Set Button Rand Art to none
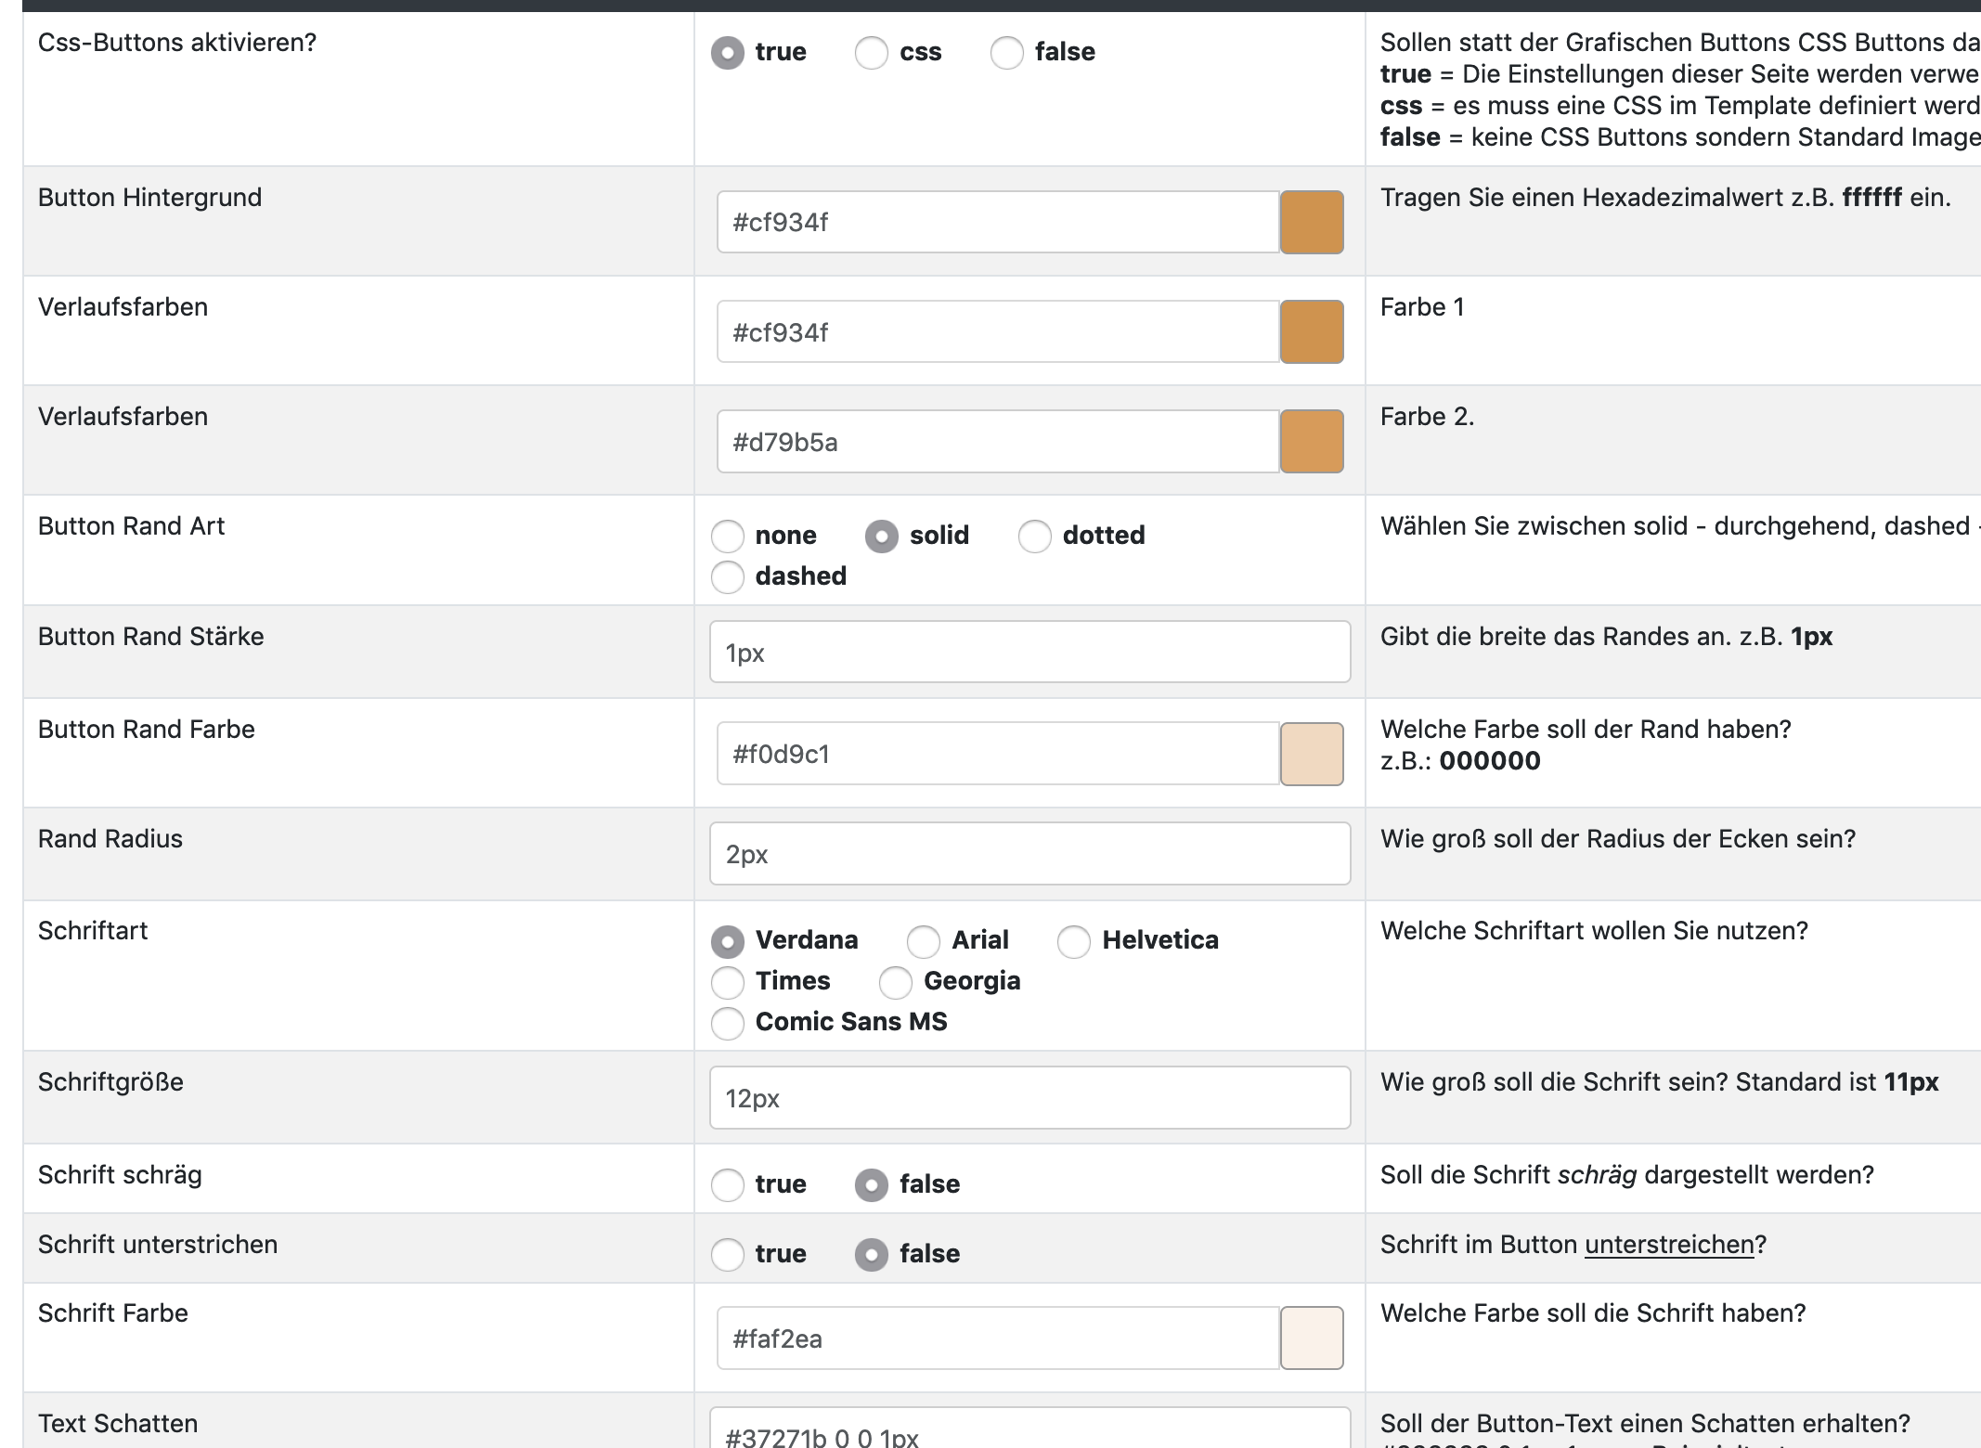The image size is (1981, 1448). (727, 536)
